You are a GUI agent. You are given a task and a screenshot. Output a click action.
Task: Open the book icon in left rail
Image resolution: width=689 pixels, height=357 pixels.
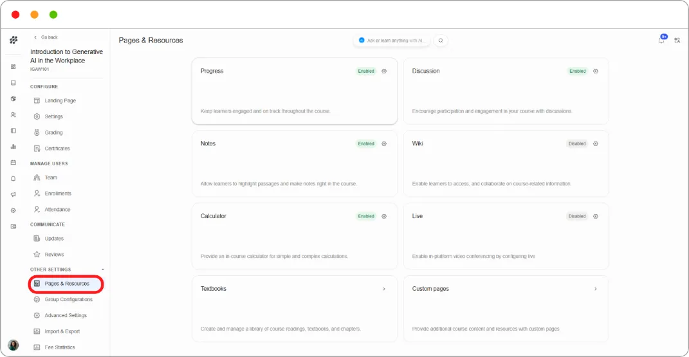click(x=13, y=82)
